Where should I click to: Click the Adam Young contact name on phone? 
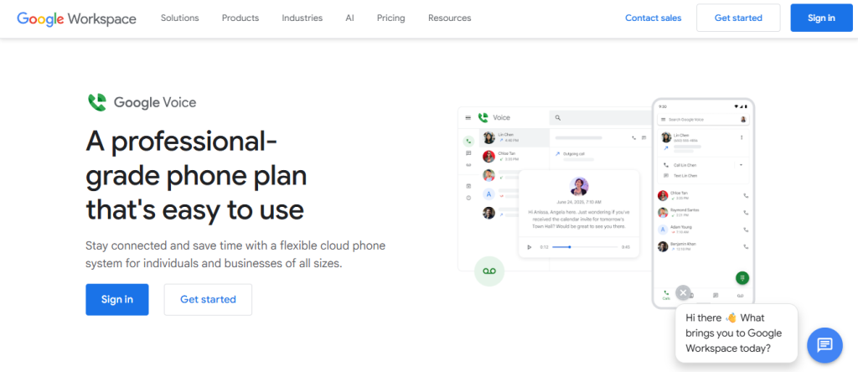coord(680,227)
